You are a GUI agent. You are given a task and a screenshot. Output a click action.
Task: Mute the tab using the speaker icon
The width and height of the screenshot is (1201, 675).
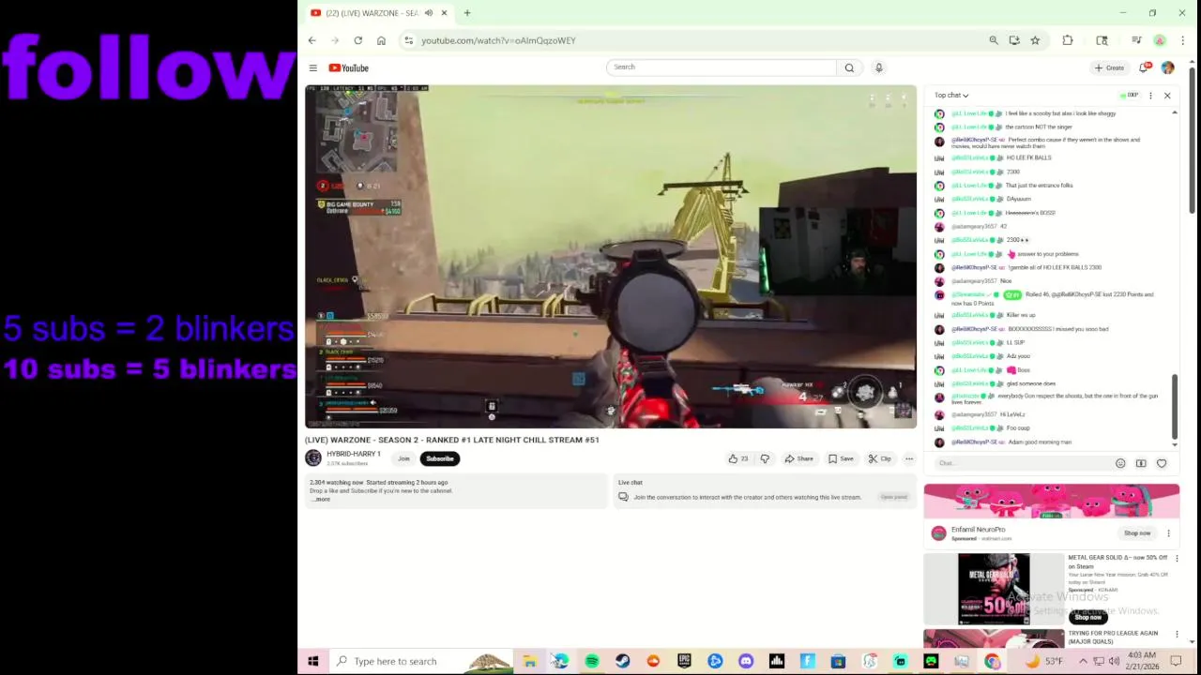pyautogui.click(x=428, y=13)
